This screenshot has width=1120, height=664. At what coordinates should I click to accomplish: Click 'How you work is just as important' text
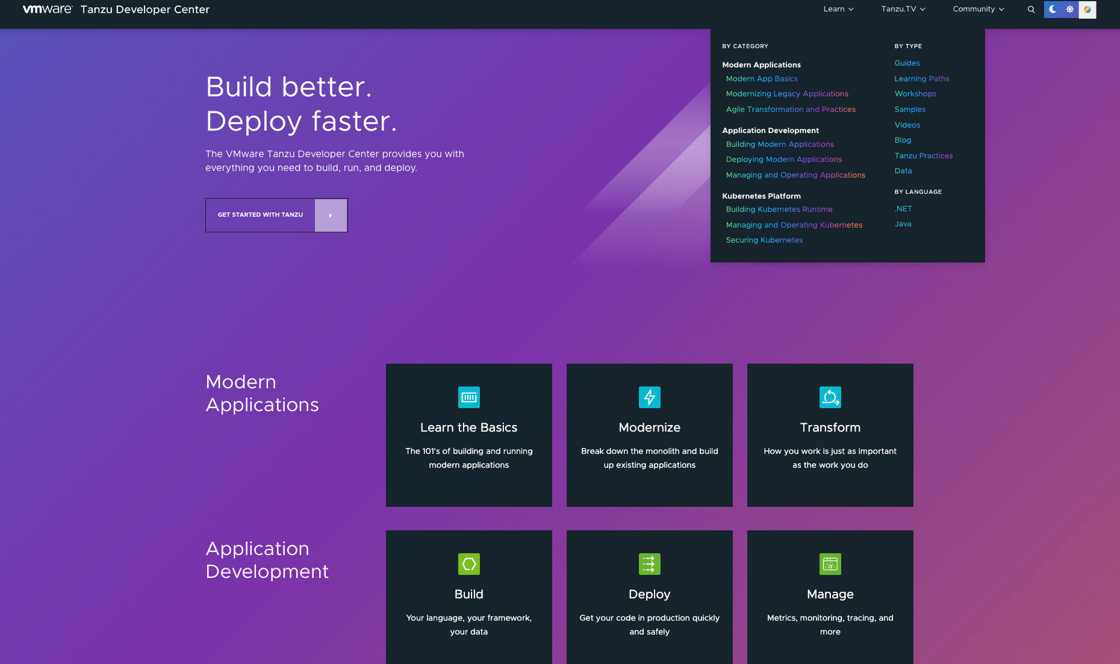[x=830, y=458]
